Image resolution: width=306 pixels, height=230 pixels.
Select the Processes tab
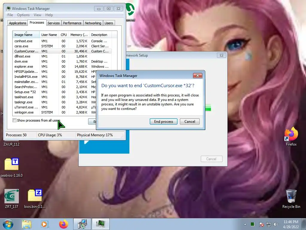(x=37, y=22)
